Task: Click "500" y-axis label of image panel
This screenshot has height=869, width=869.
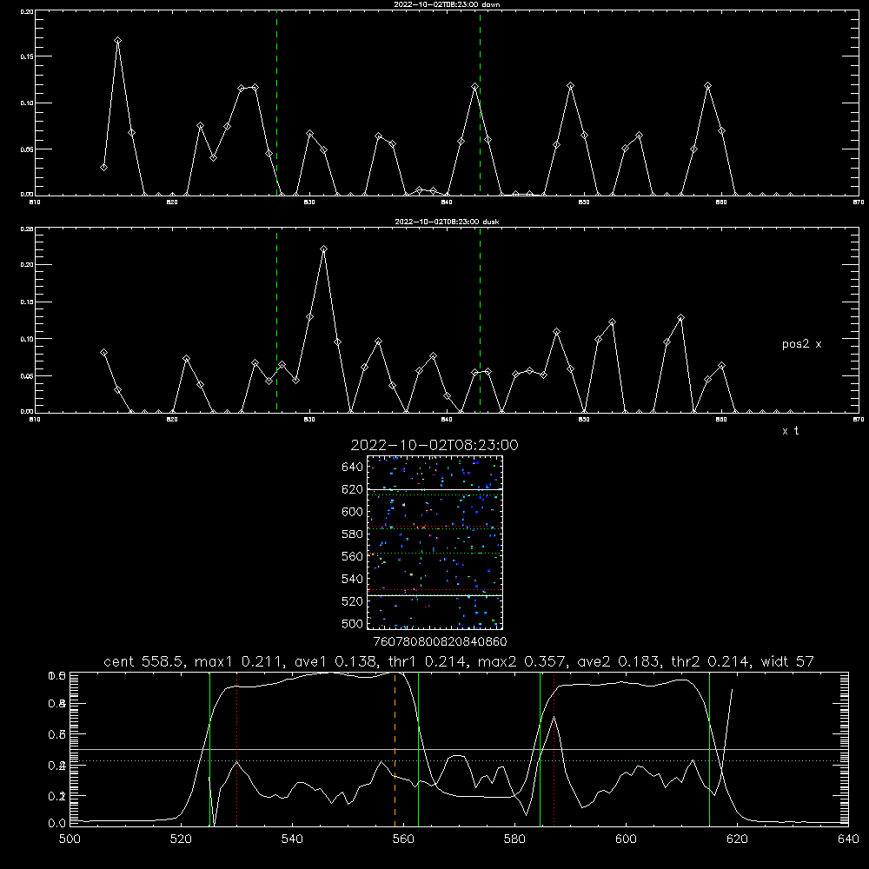Action: [x=353, y=623]
